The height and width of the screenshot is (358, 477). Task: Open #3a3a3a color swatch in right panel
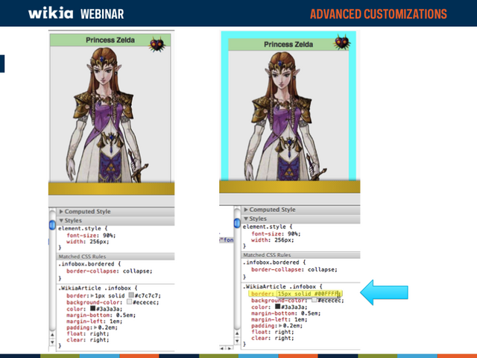277,307
